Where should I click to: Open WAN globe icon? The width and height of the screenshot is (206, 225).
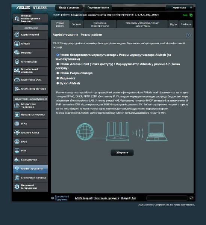(17, 123)
